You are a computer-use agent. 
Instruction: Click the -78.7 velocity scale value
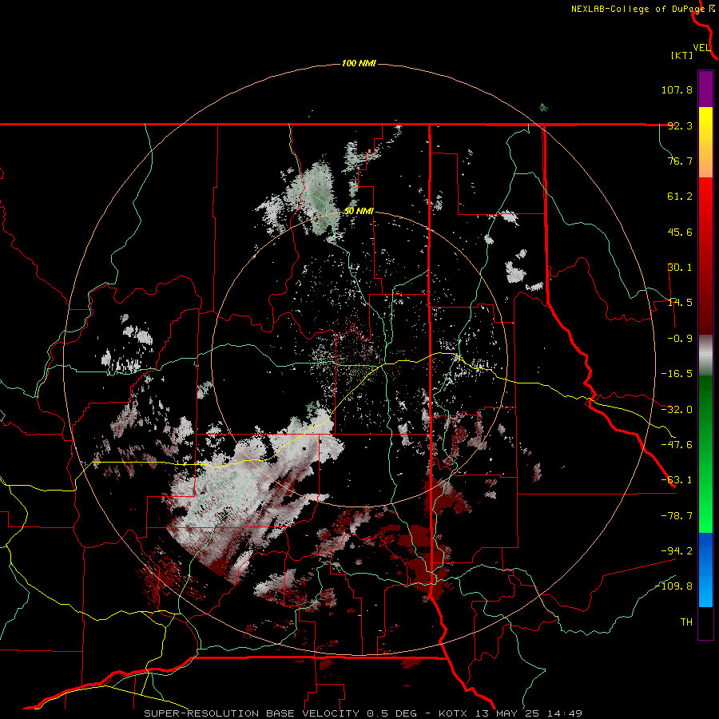(677, 516)
